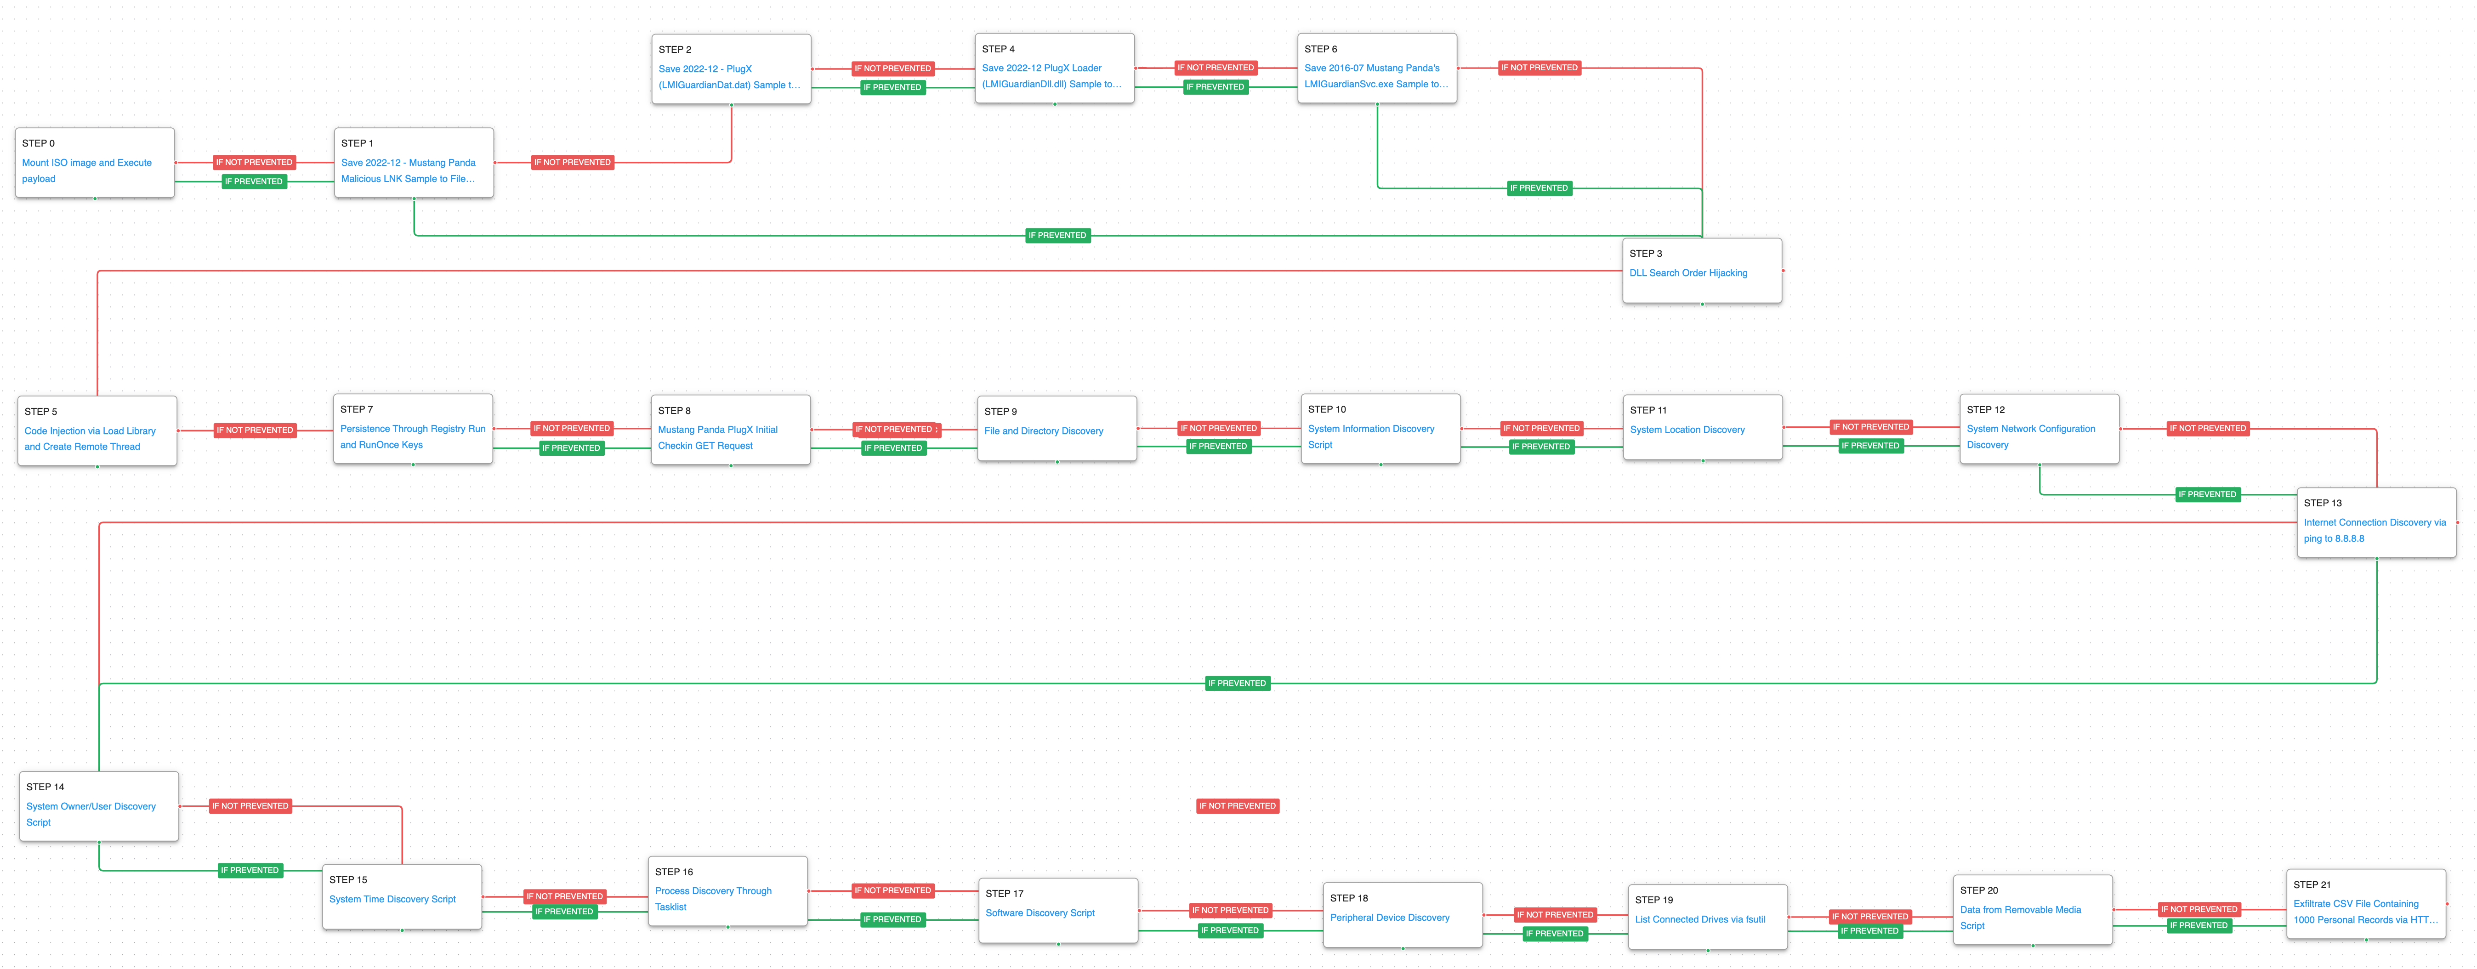Open File and Directory Discovery step
This screenshot has height=969, width=2477.
click(1043, 431)
